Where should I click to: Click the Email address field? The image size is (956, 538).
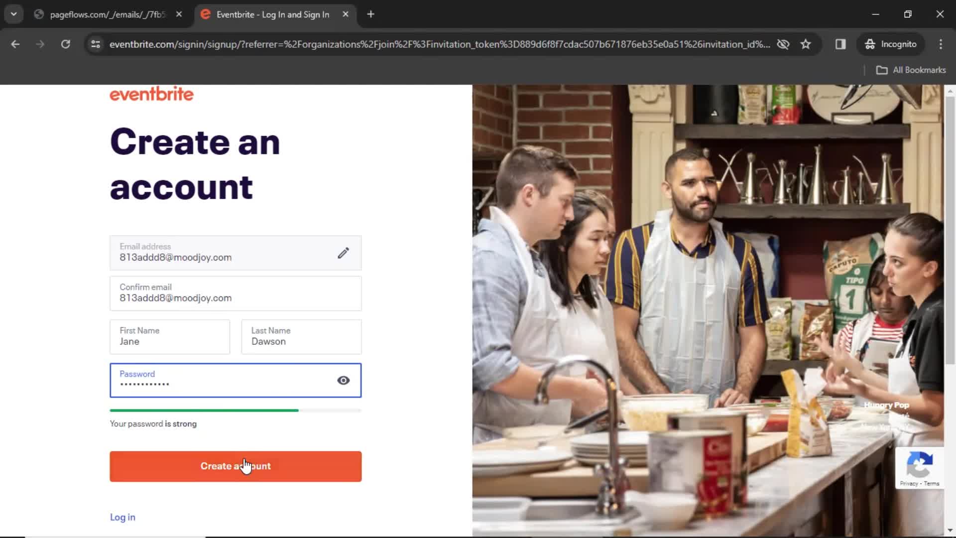click(x=236, y=253)
